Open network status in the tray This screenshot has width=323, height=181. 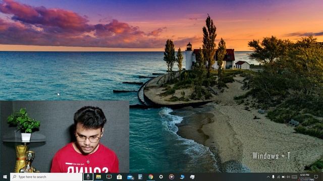pyautogui.click(x=278, y=176)
